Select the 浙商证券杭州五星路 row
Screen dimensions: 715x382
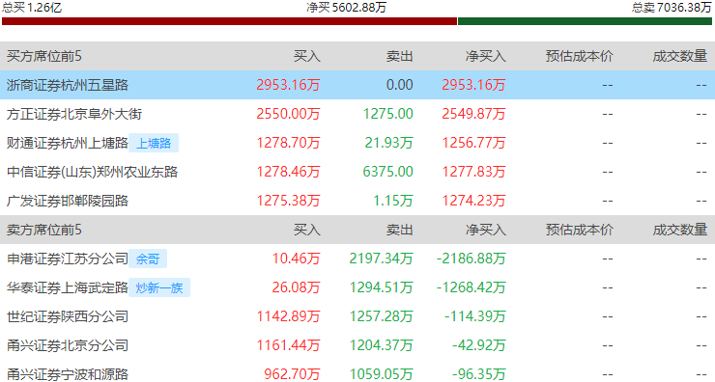pos(357,85)
